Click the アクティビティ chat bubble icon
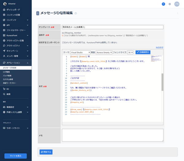 click(4, 46)
